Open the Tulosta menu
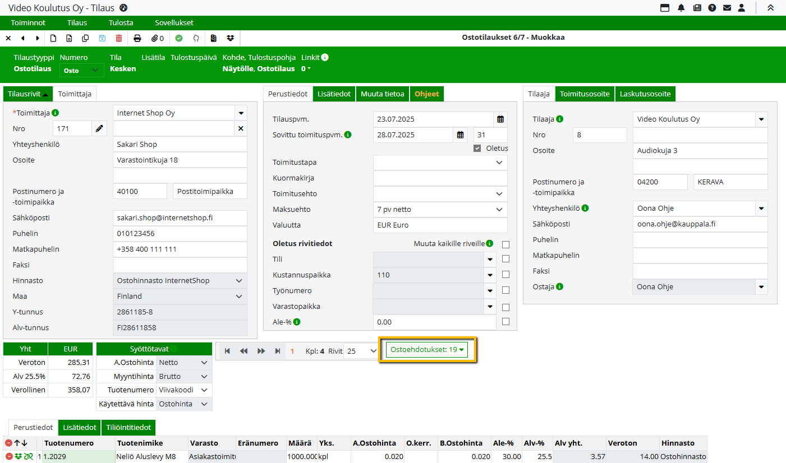Image resolution: width=786 pixels, height=463 pixels. pyautogui.click(x=121, y=23)
